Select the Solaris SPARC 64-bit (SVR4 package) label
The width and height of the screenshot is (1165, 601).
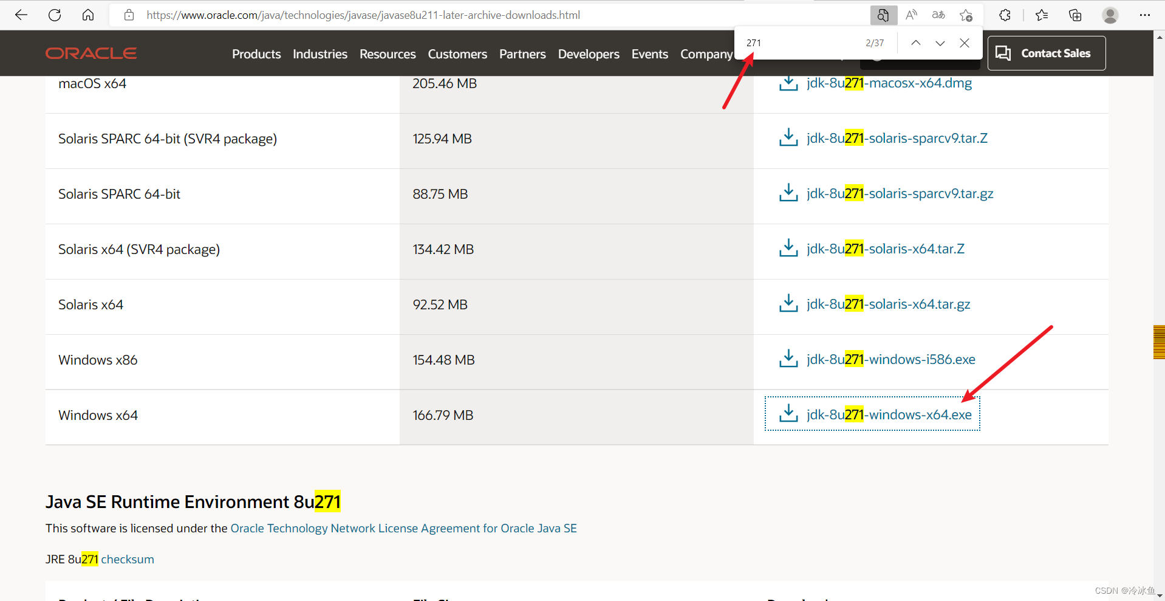point(168,139)
